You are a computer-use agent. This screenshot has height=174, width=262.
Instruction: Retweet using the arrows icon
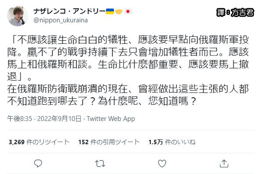click(x=100, y=163)
